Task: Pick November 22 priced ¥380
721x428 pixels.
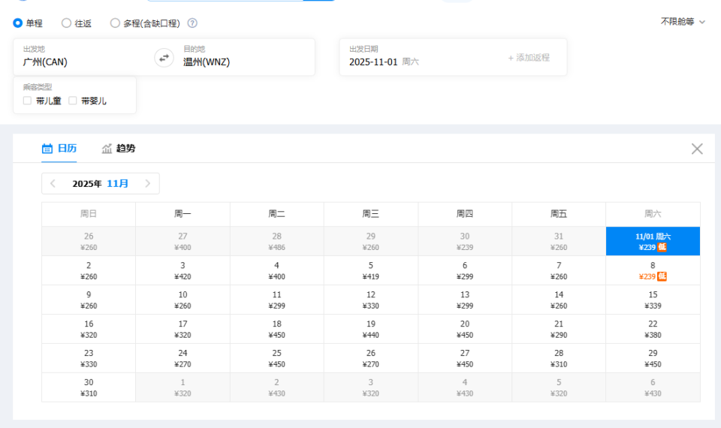Action: point(653,329)
